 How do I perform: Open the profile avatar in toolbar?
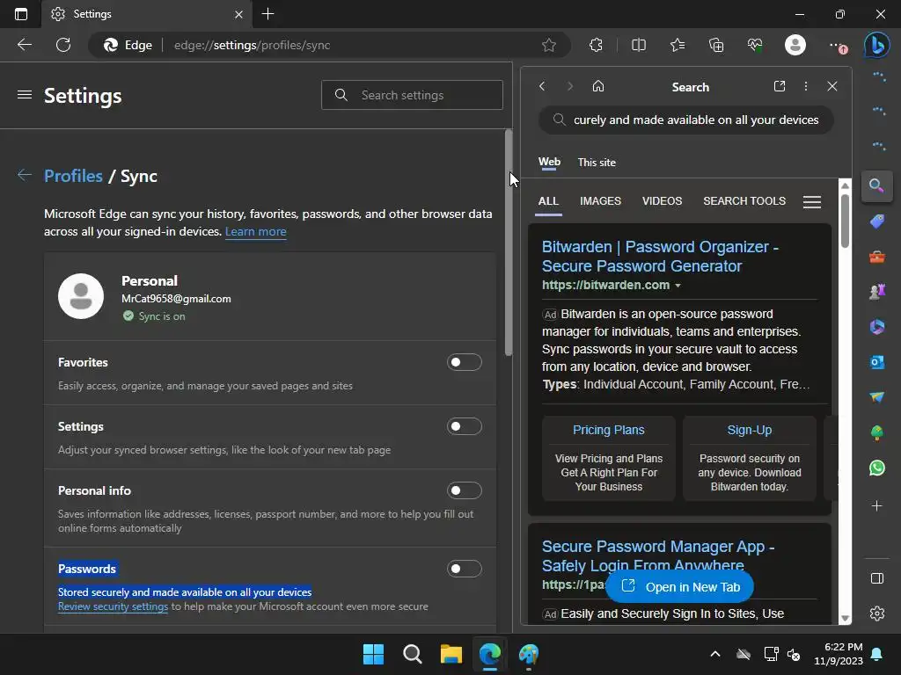(795, 45)
